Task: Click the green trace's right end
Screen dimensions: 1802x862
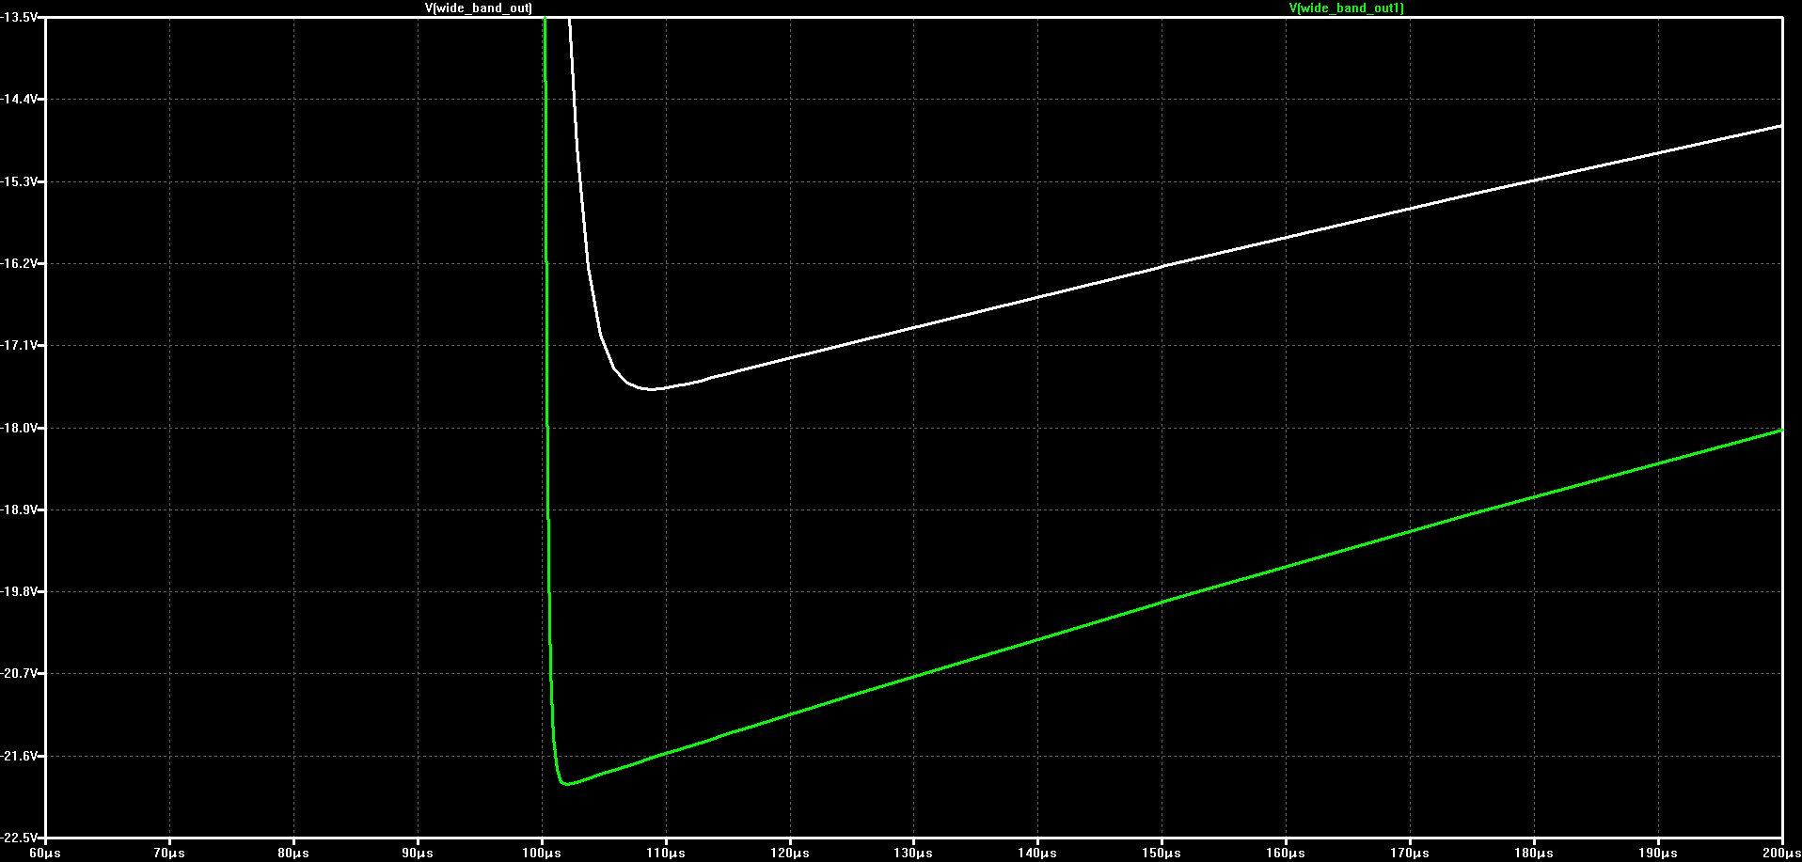Action: point(1780,431)
